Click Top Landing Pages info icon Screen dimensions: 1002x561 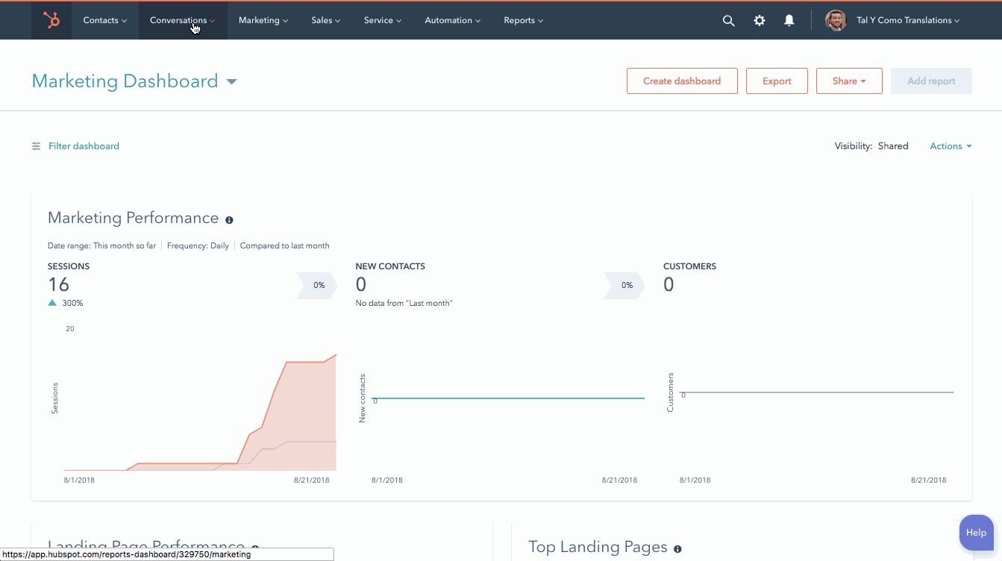point(677,549)
